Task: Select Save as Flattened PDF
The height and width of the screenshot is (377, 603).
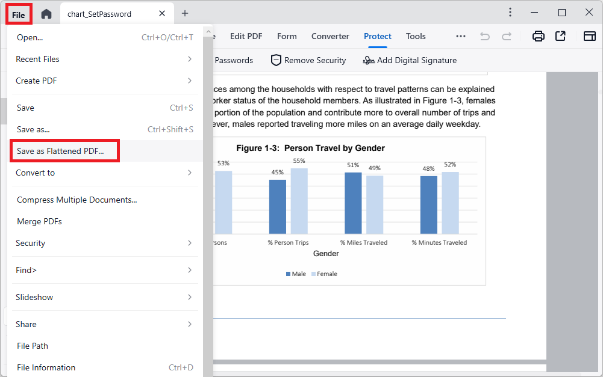Action: (x=60, y=151)
